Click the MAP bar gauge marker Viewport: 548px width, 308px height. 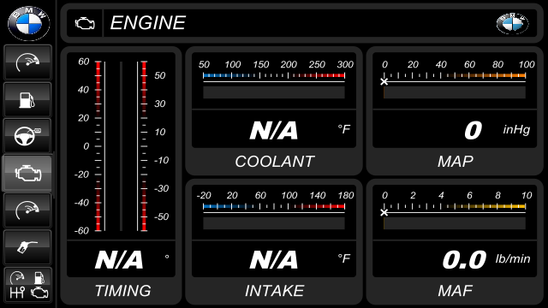(x=384, y=82)
